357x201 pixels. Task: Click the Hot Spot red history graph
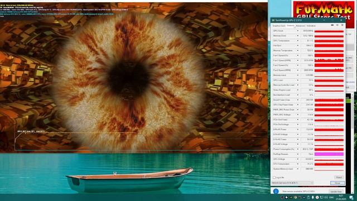(x=329, y=46)
